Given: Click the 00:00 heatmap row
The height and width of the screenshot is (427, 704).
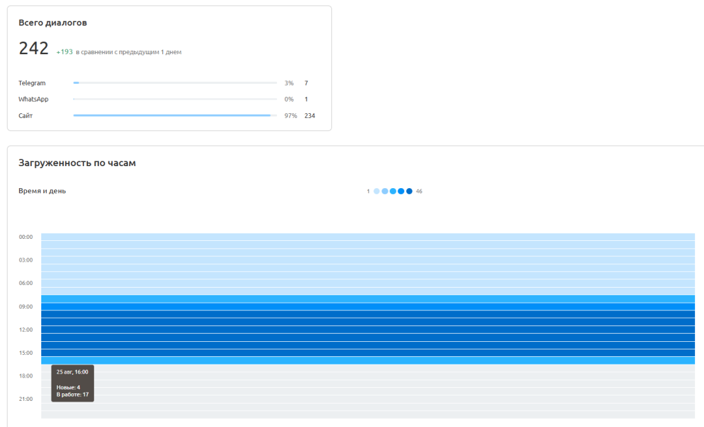Looking at the screenshot, I should coord(368,237).
